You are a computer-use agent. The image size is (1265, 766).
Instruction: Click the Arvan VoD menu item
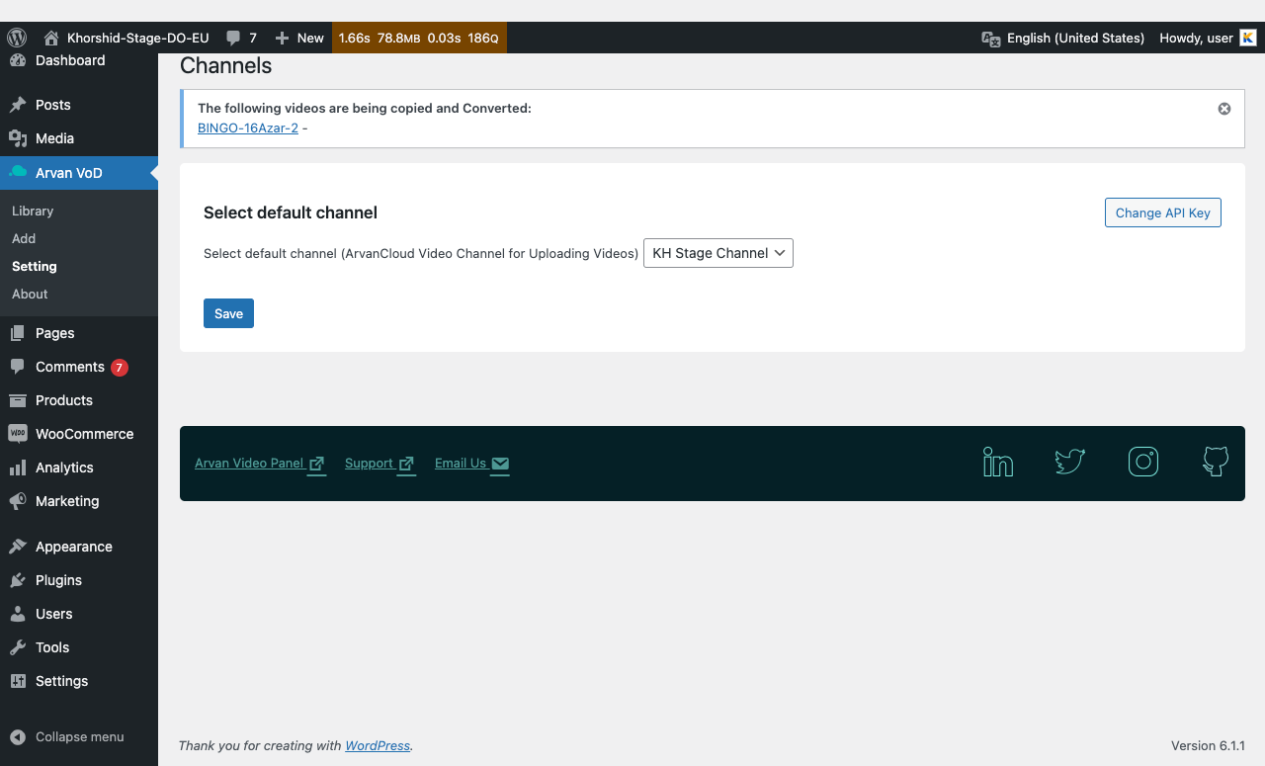click(79, 173)
